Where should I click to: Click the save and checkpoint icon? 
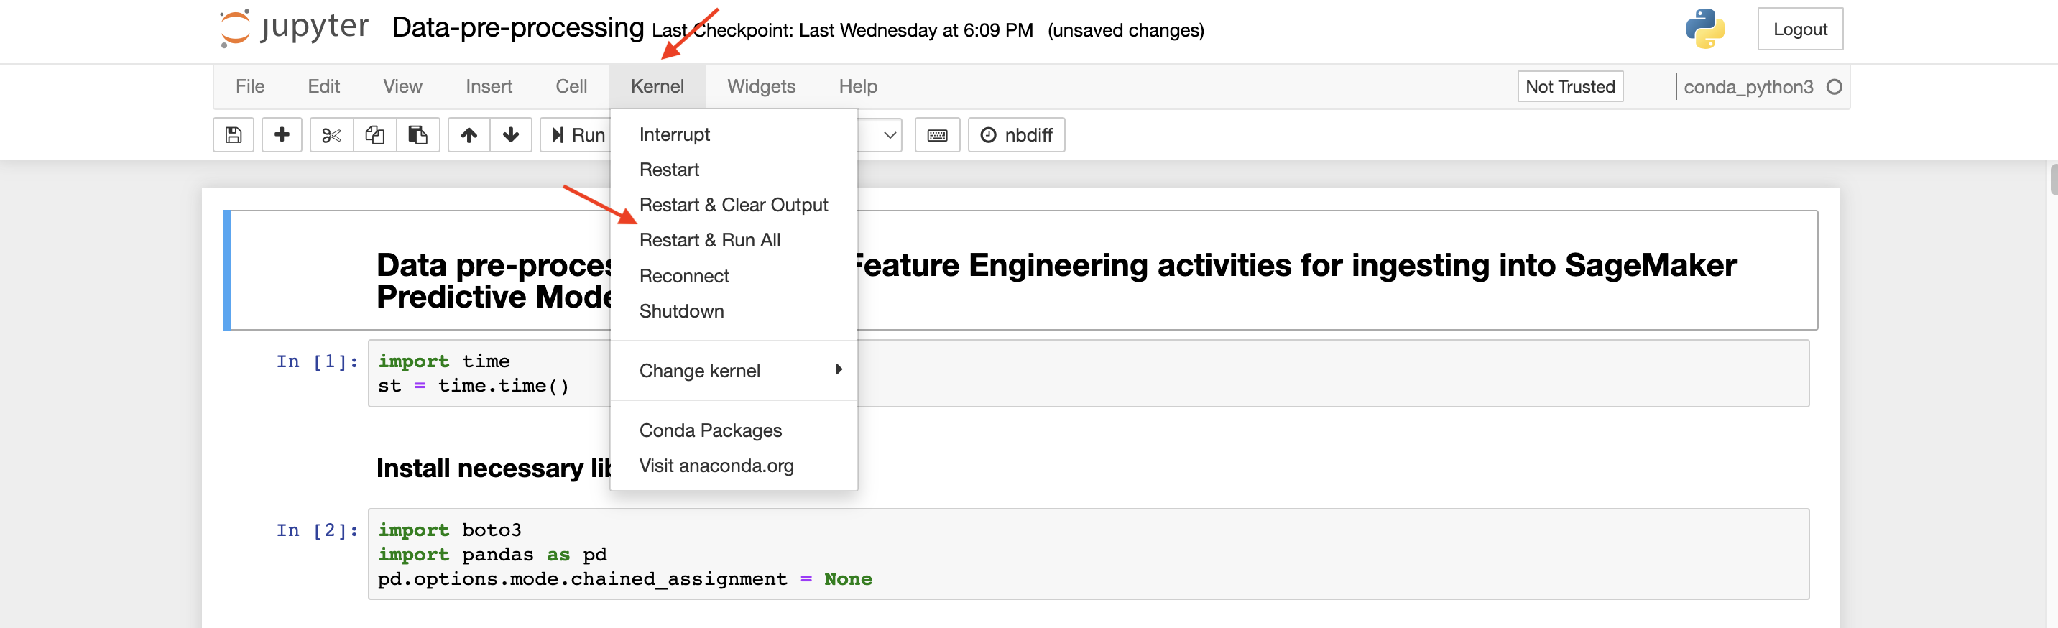click(234, 135)
